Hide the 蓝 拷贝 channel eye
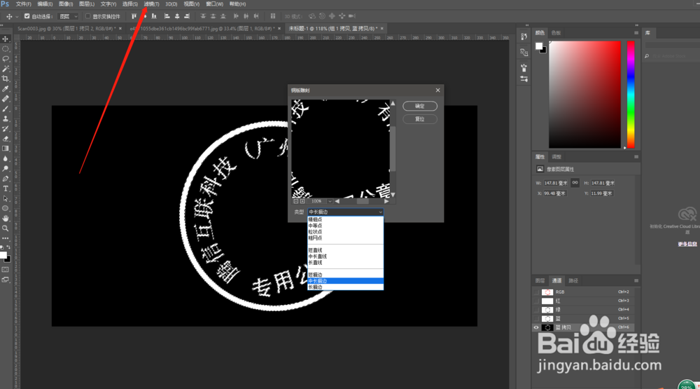 [536, 327]
